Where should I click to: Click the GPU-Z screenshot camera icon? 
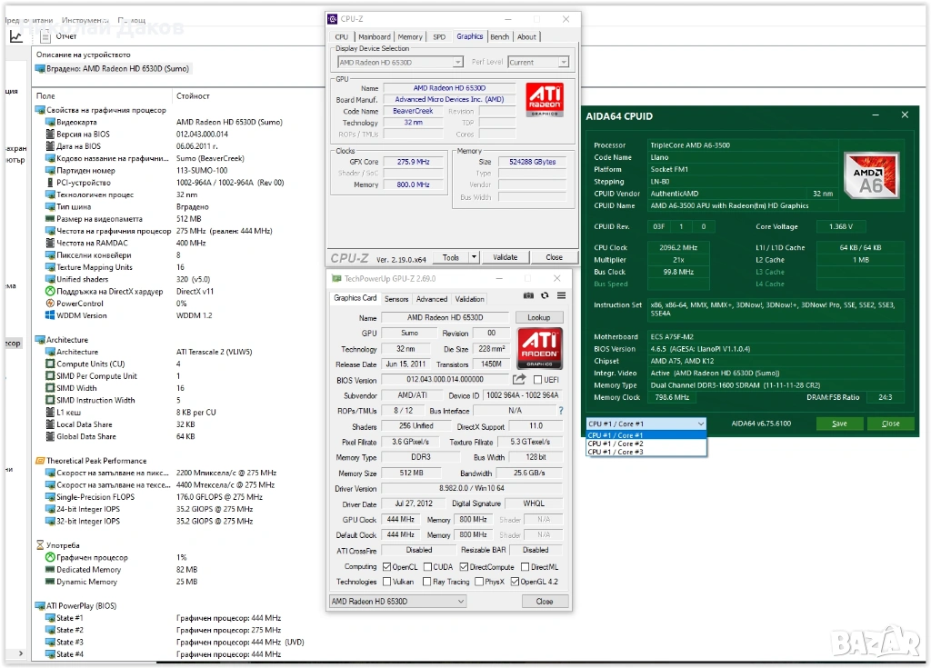pyautogui.click(x=528, y=295)
